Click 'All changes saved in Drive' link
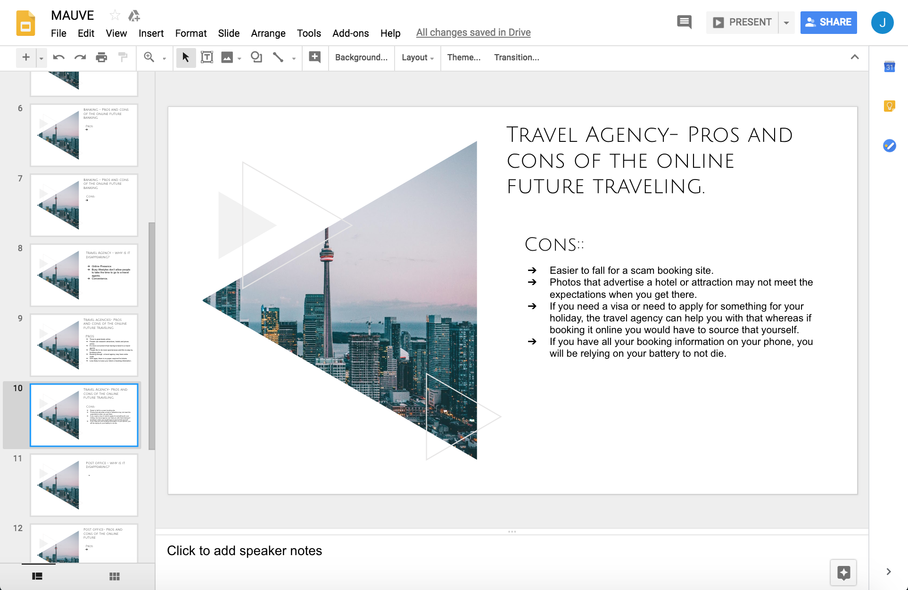This screenshot has height=590, width=908. point(473,33)
